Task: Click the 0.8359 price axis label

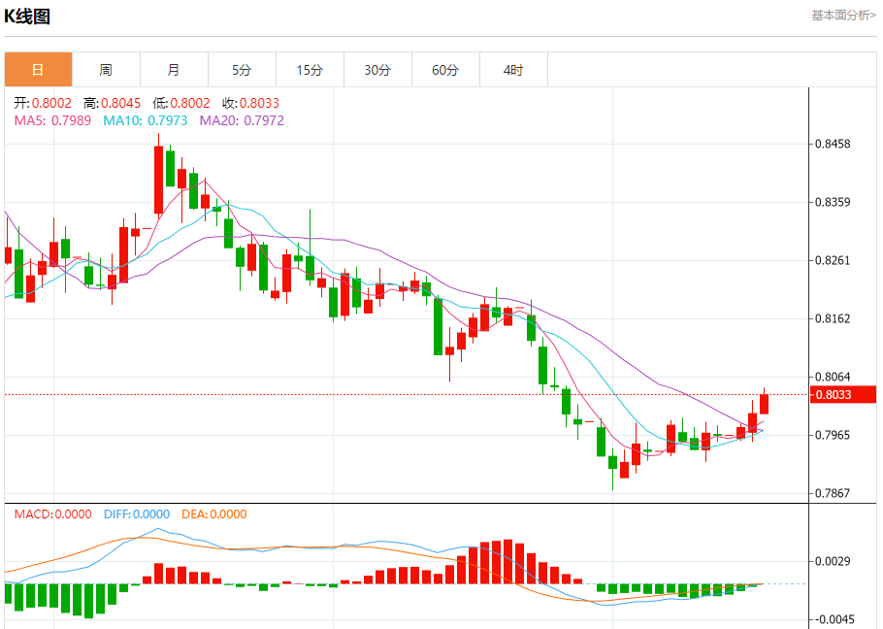Action: (x=833, y=202)
